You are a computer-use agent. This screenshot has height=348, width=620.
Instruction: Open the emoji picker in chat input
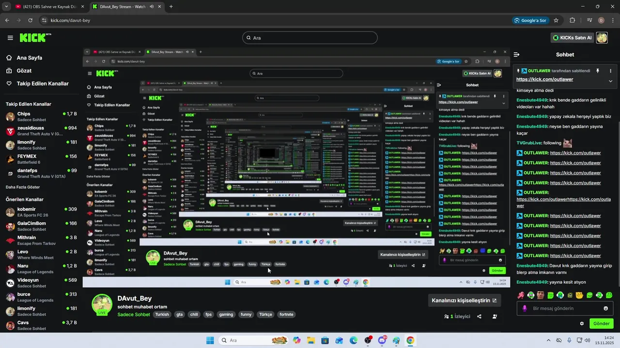click(605, 308)
